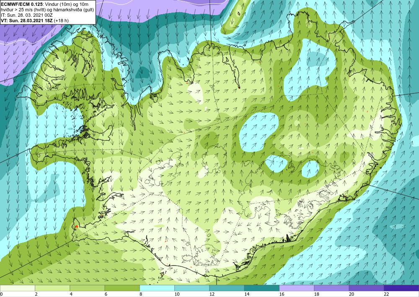Click the teal 12–14 m/s legend swatch
419x297 pixels.
227,288
